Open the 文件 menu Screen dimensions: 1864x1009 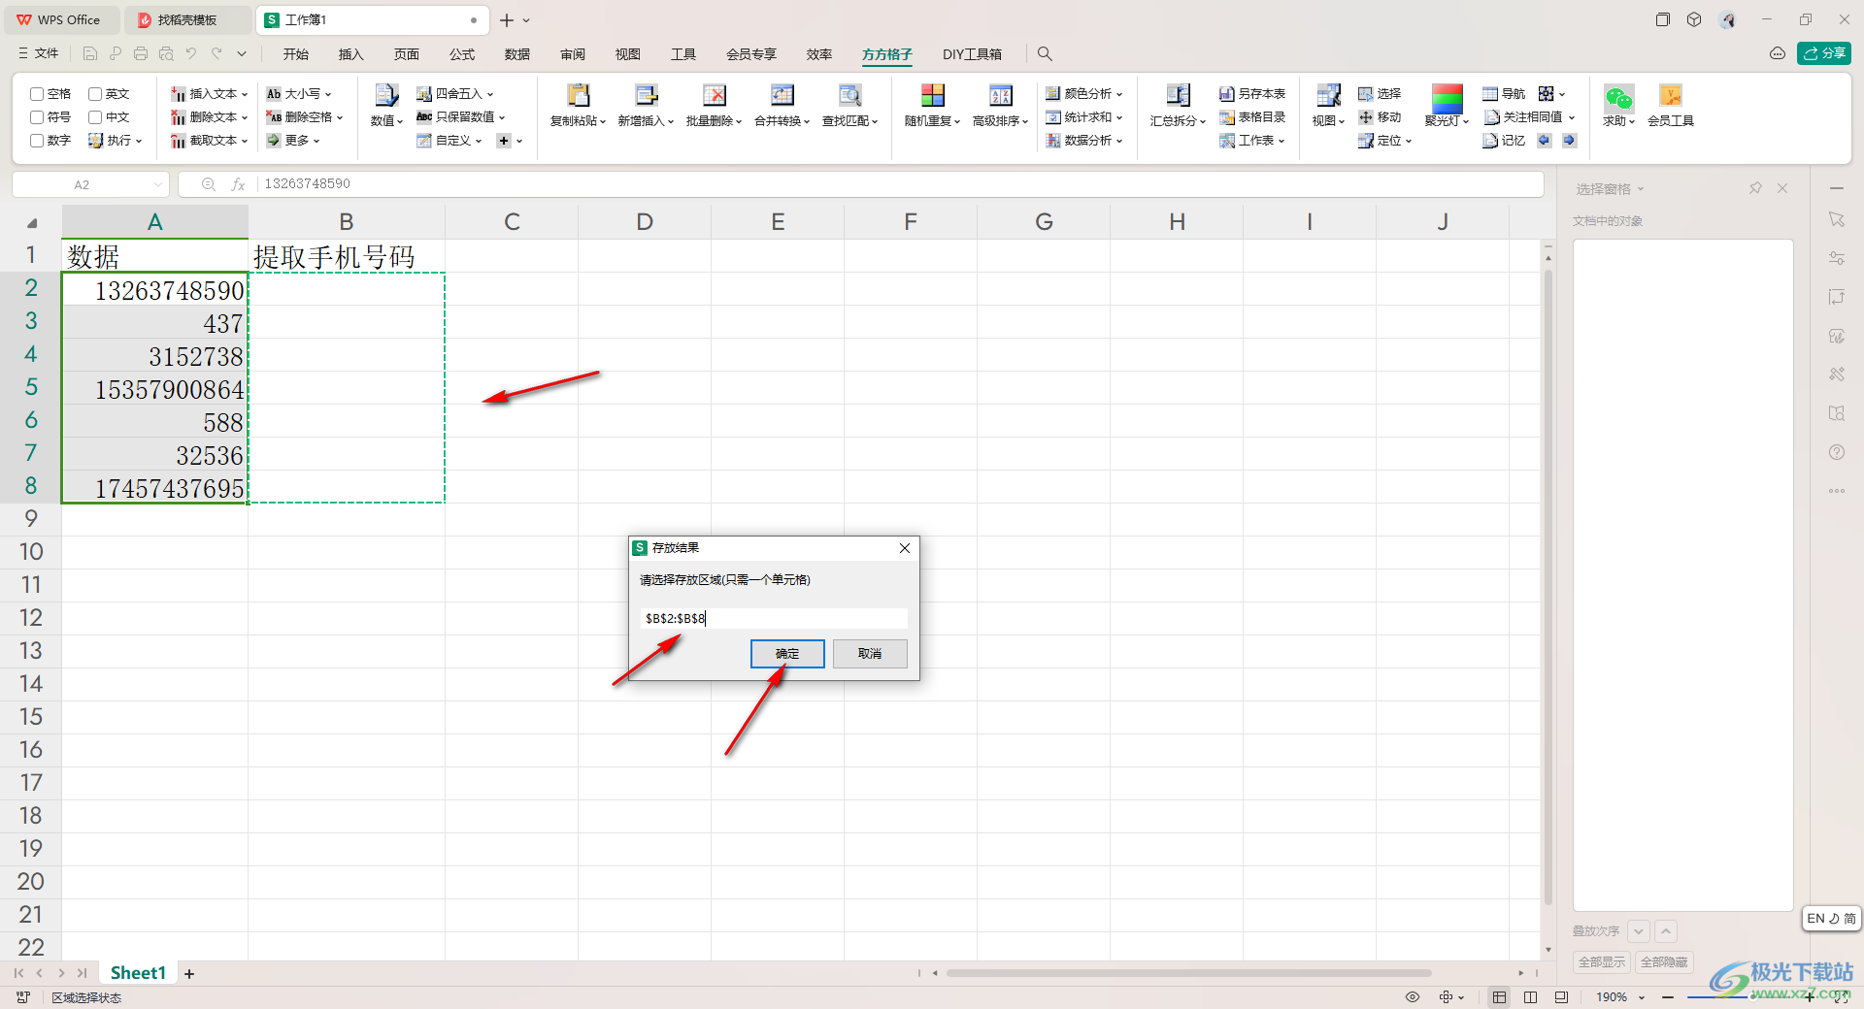coord(39,53)
